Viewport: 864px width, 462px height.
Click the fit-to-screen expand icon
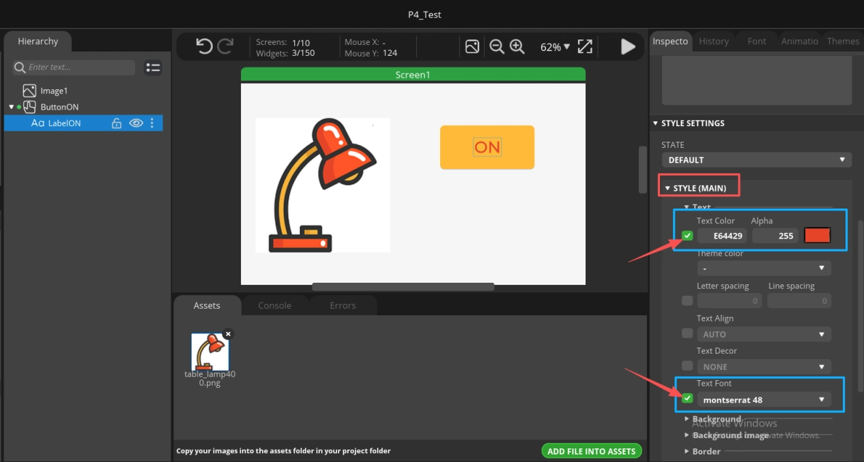pos(585,46)
